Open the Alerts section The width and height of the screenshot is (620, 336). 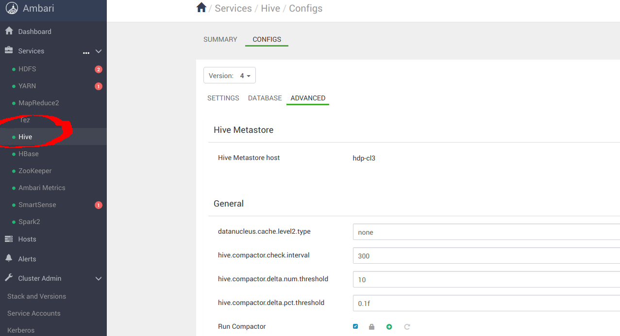point(27,258)
